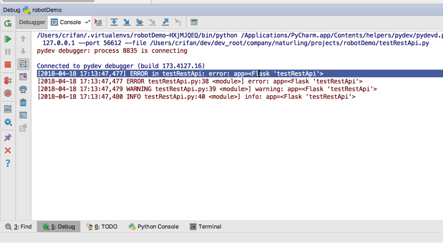Click the WARNING testRestApi.py:39 log line
The height and width of the screenshot is (243, 443).
(207, 89)
